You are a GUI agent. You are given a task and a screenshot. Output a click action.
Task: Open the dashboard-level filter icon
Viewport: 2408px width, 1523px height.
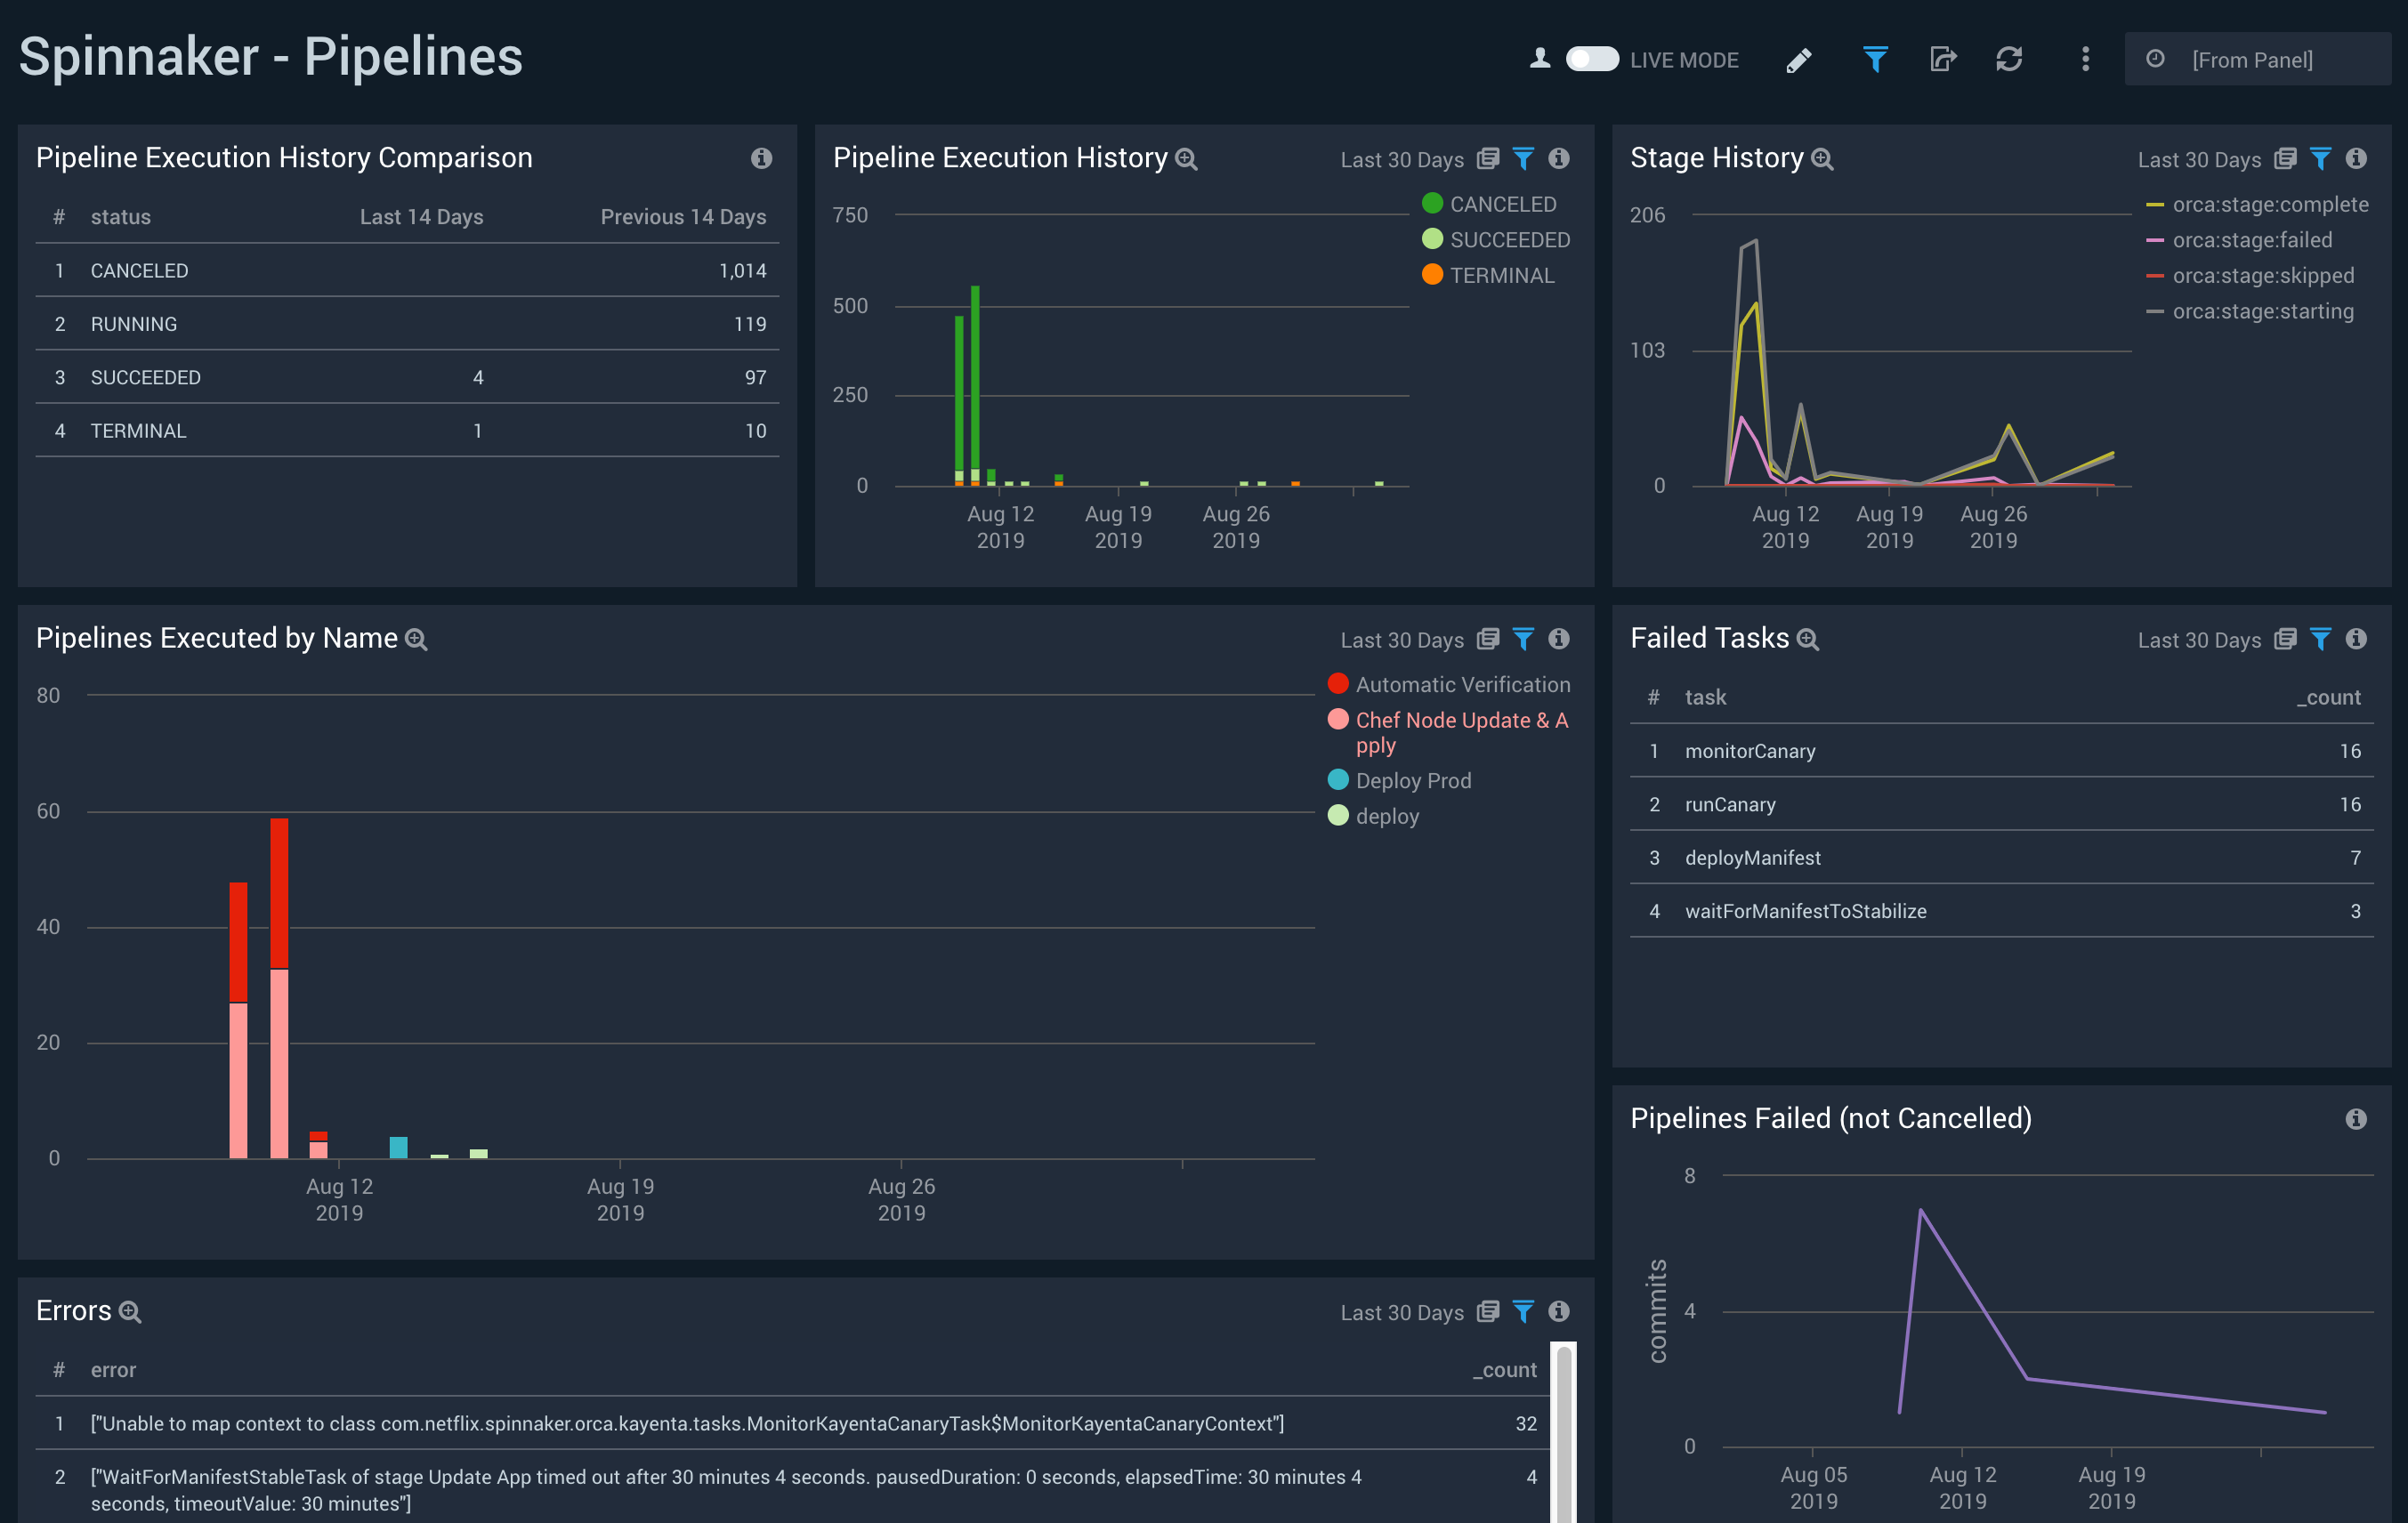click(1875, 60)
